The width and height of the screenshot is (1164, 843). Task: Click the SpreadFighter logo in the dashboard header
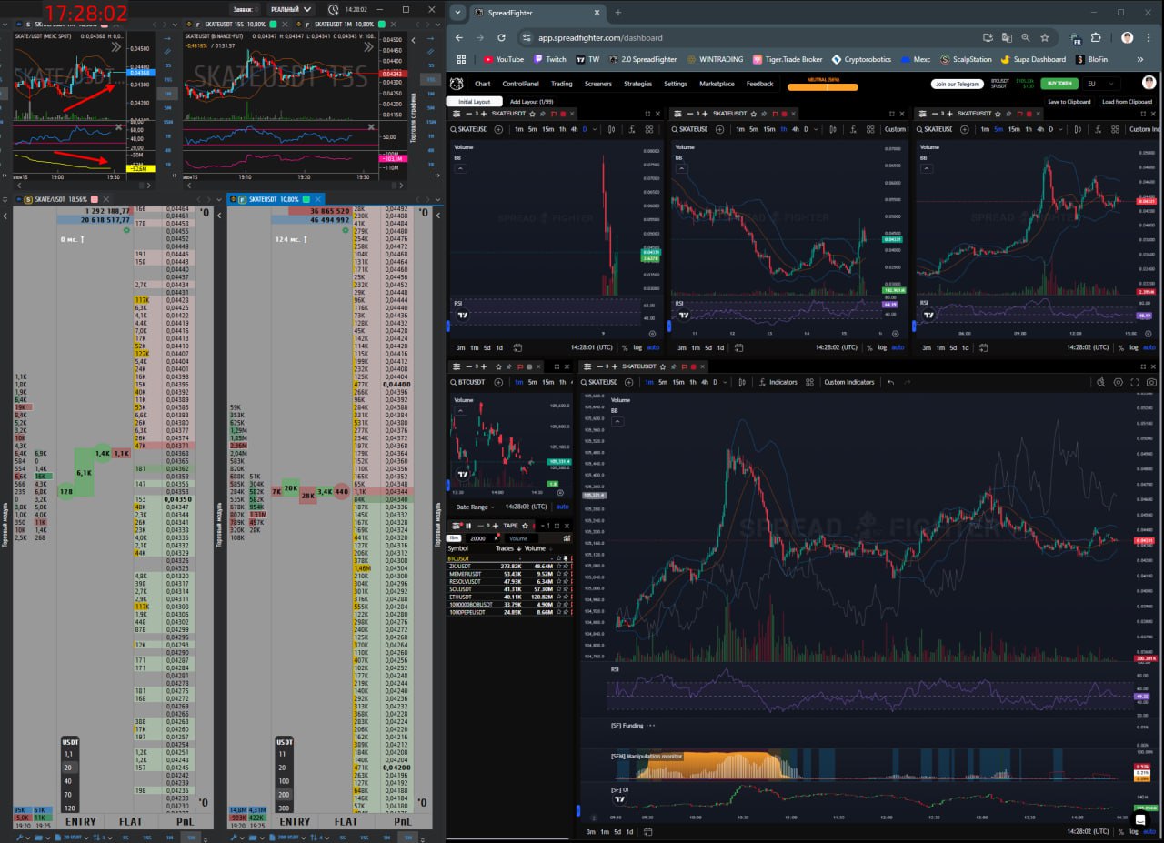457,84
